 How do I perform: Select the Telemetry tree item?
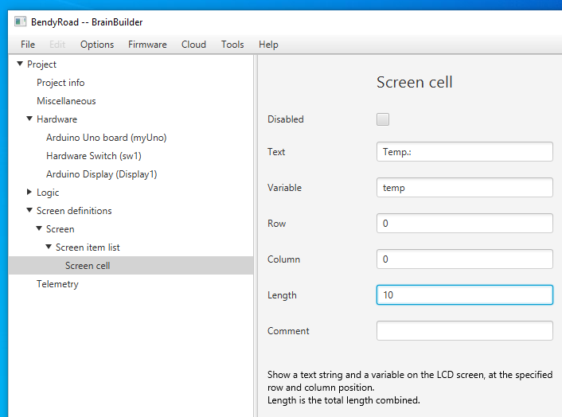click(x=57, y=284)
